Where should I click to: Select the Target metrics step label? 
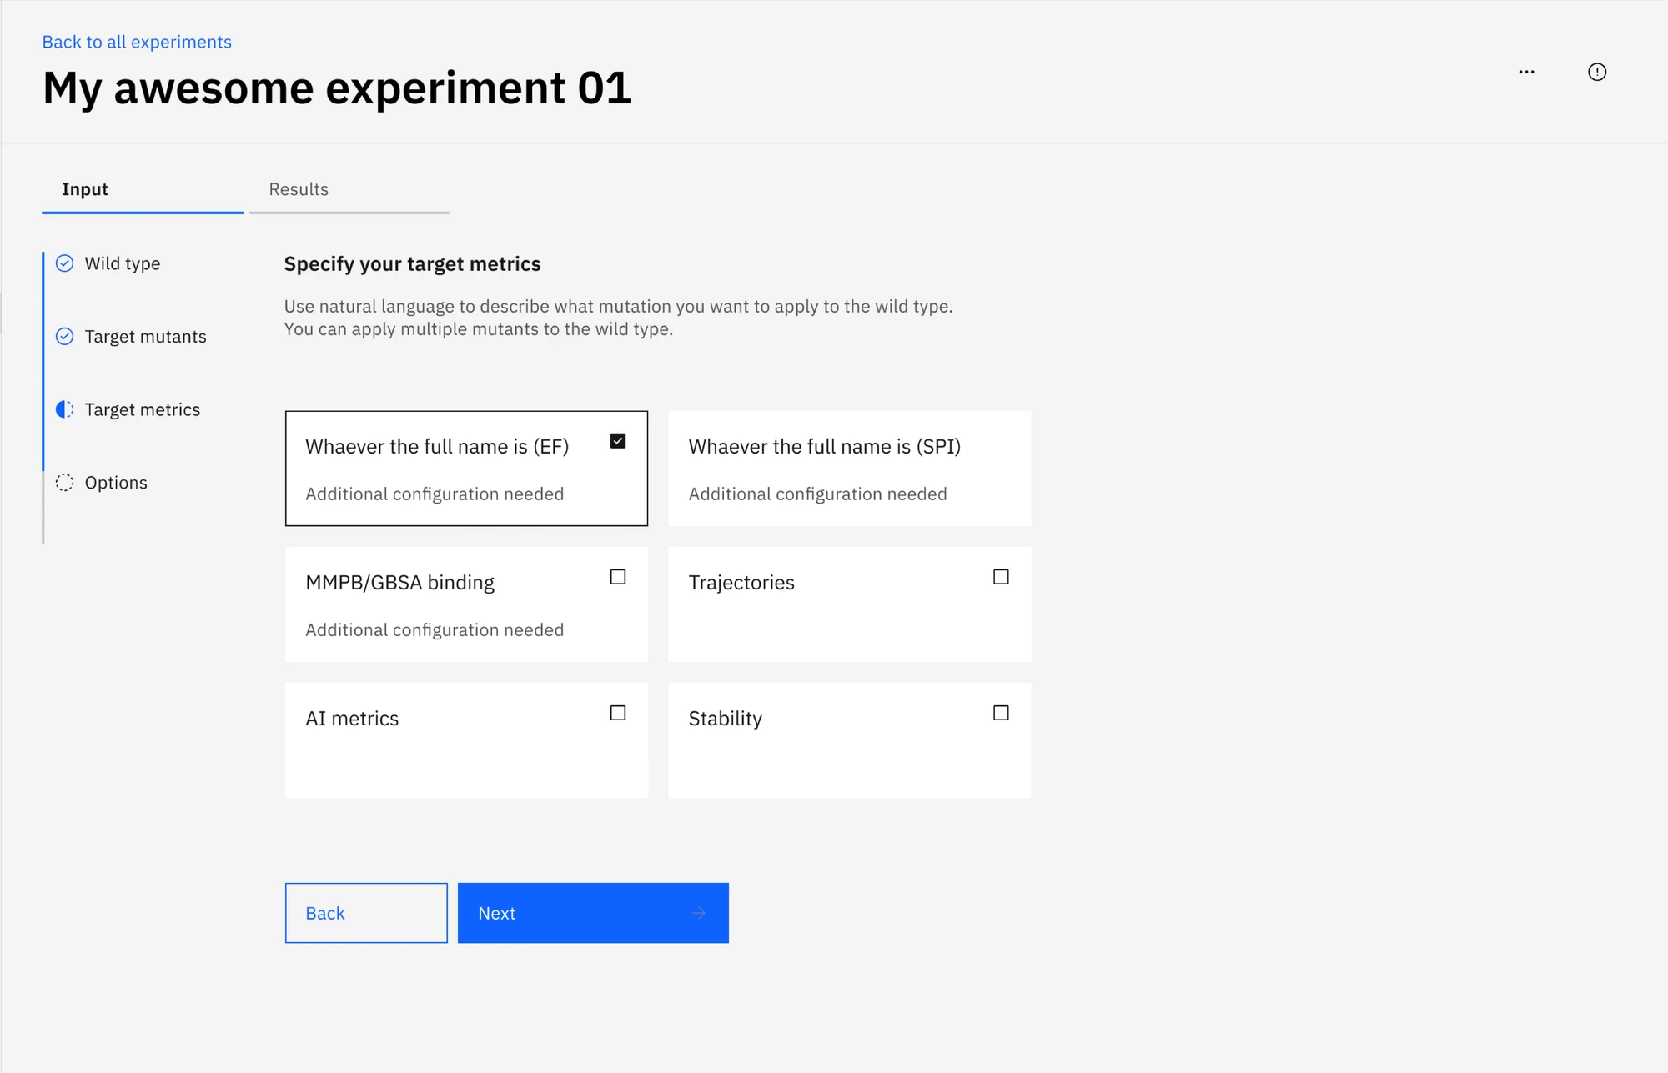click(143, 409)
